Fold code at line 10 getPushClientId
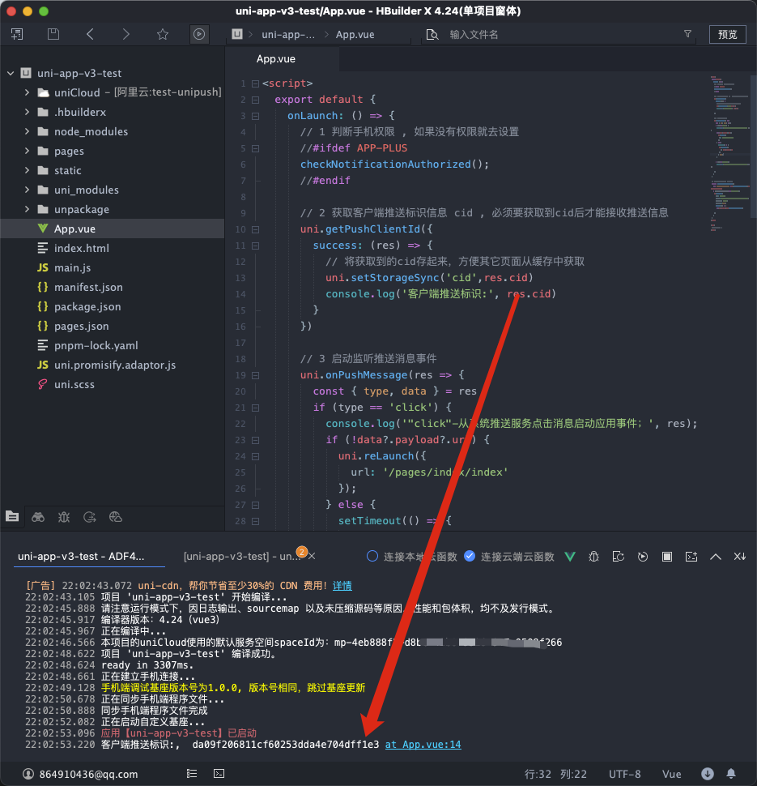 click(x=256, y=229)
